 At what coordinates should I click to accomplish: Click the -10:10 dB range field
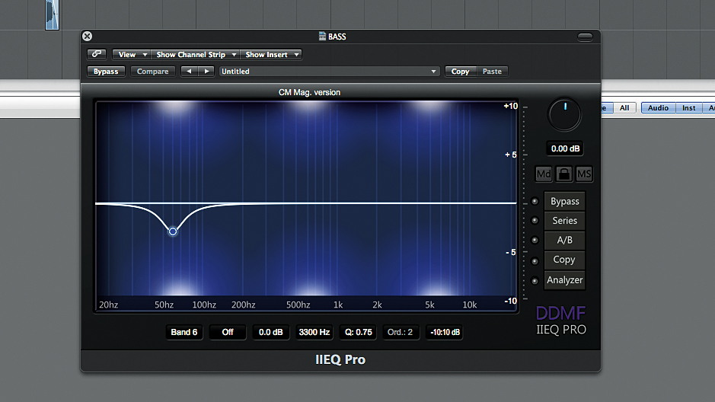(x=445, y=332)
